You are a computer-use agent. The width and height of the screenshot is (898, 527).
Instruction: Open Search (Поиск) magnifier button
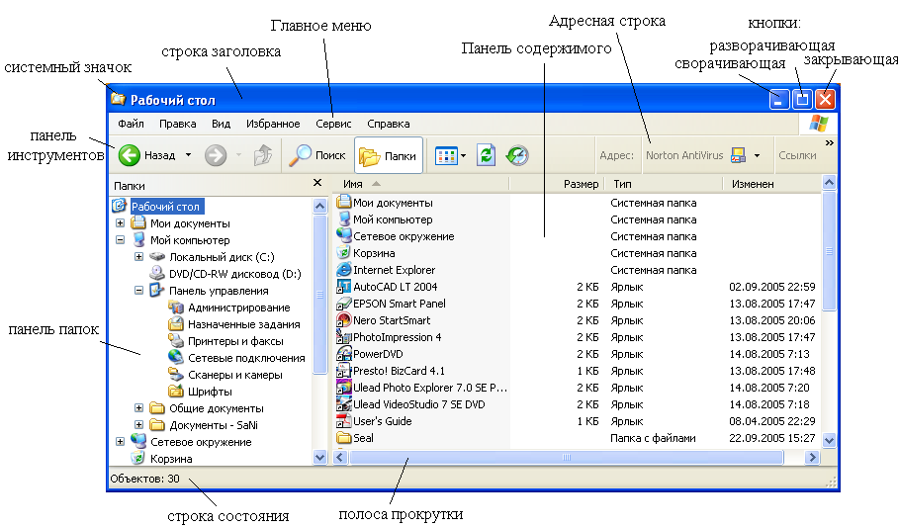(x=316, y=155)
